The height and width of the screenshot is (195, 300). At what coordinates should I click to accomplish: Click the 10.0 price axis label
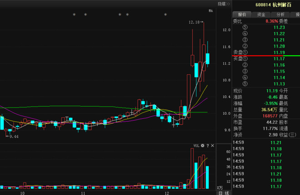(226, 113)
